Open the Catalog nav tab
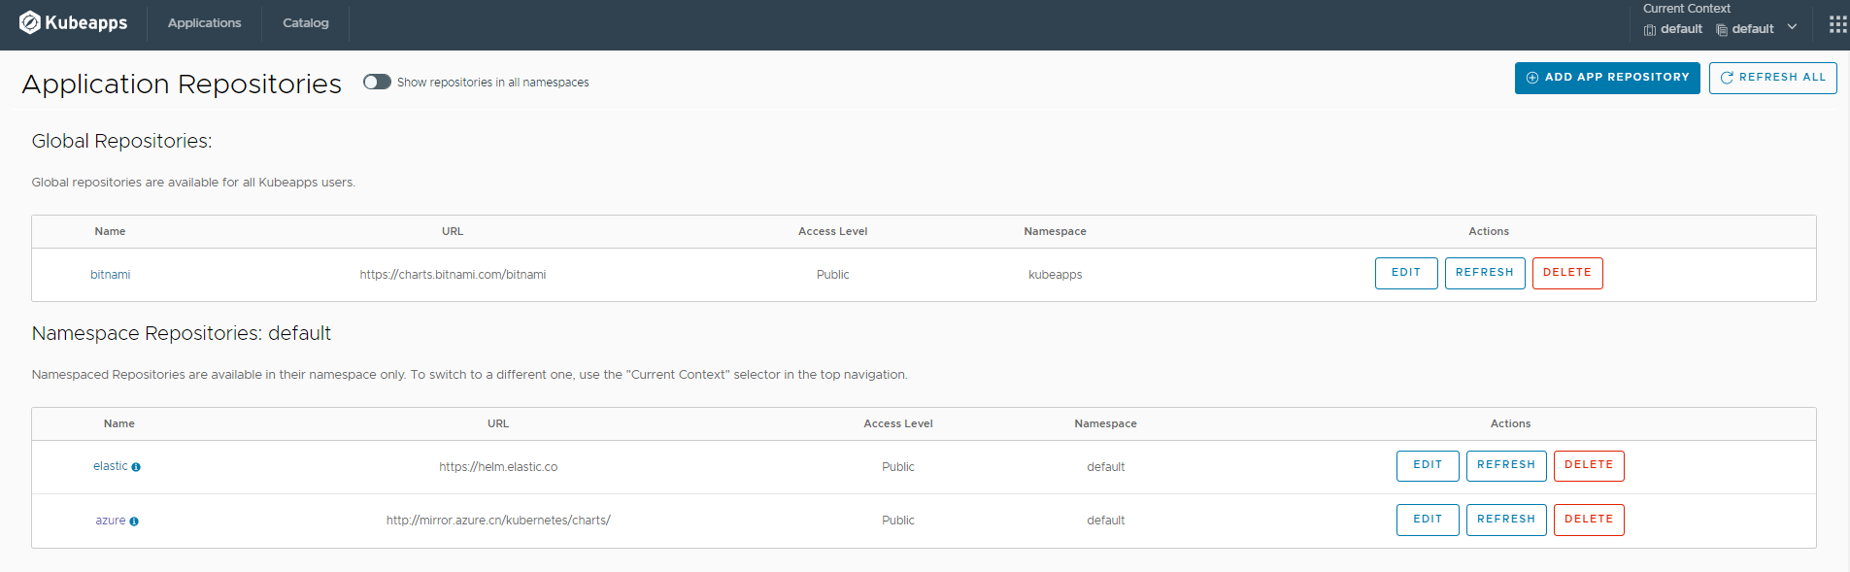Screen dimensions: 1850x572 [306, 23]
